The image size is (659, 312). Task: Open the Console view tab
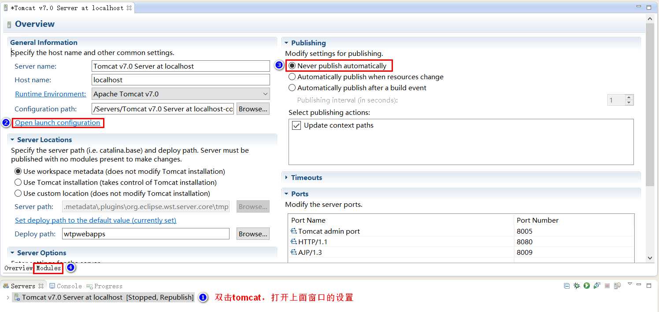point(66,286)
